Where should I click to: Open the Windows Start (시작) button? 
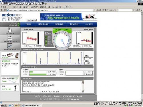click(3, 105)
